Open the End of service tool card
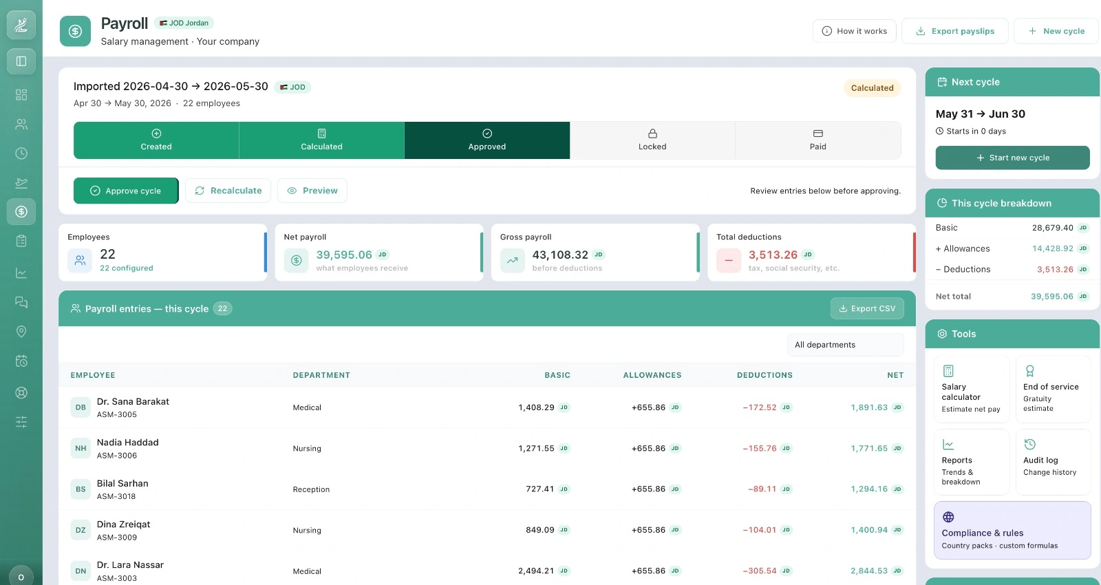This screenshot has width=1101, height=585. (1054, 389)
